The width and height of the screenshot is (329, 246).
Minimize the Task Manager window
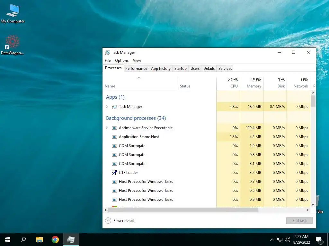[x=279, y=52]
